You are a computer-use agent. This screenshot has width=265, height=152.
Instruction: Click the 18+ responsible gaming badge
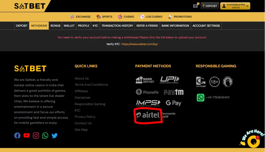(214, 82)
